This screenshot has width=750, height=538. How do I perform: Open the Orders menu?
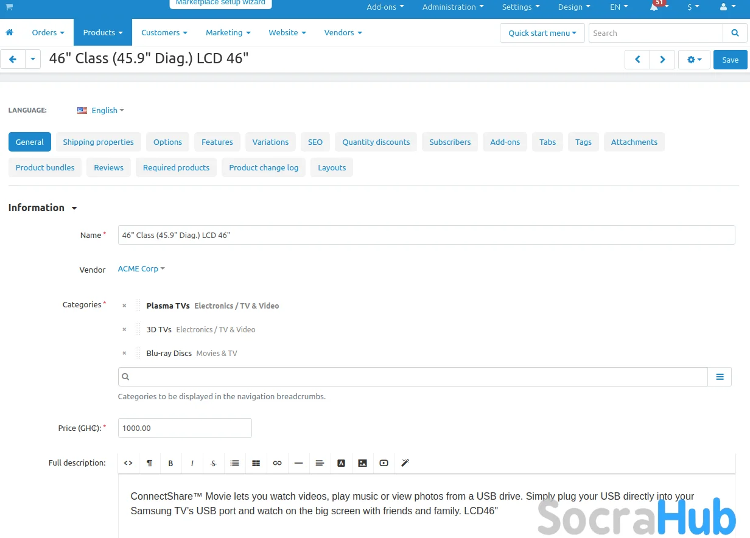48,32
